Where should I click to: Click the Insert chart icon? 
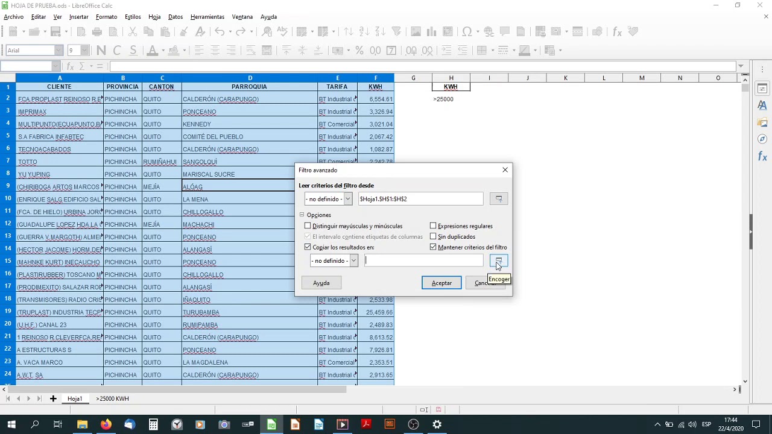tap(432, 31)
